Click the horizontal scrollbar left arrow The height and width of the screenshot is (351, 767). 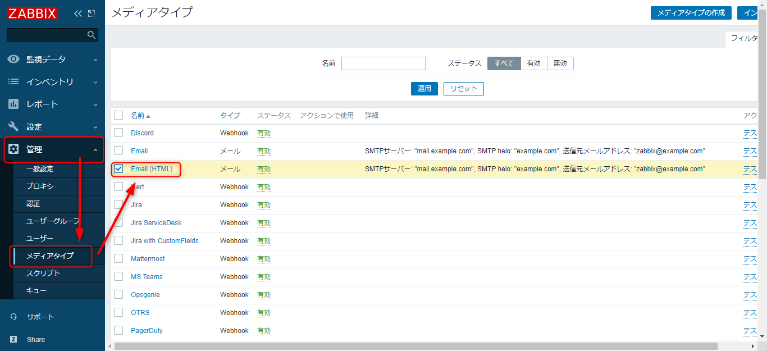point(109,346)
